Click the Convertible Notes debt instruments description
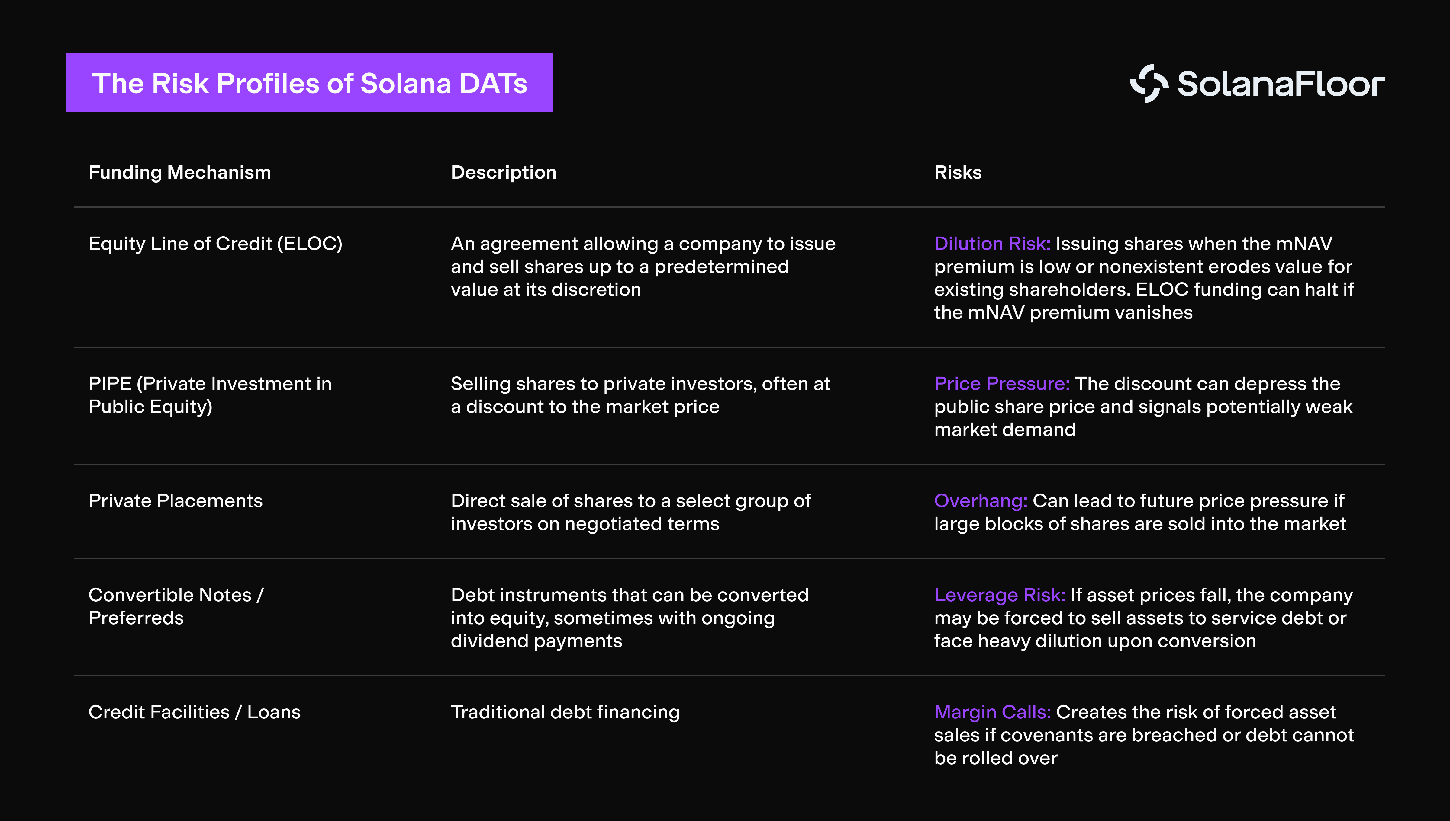Screen dimensions: 1450x821 pyautogui.click(x=629, y=618)
